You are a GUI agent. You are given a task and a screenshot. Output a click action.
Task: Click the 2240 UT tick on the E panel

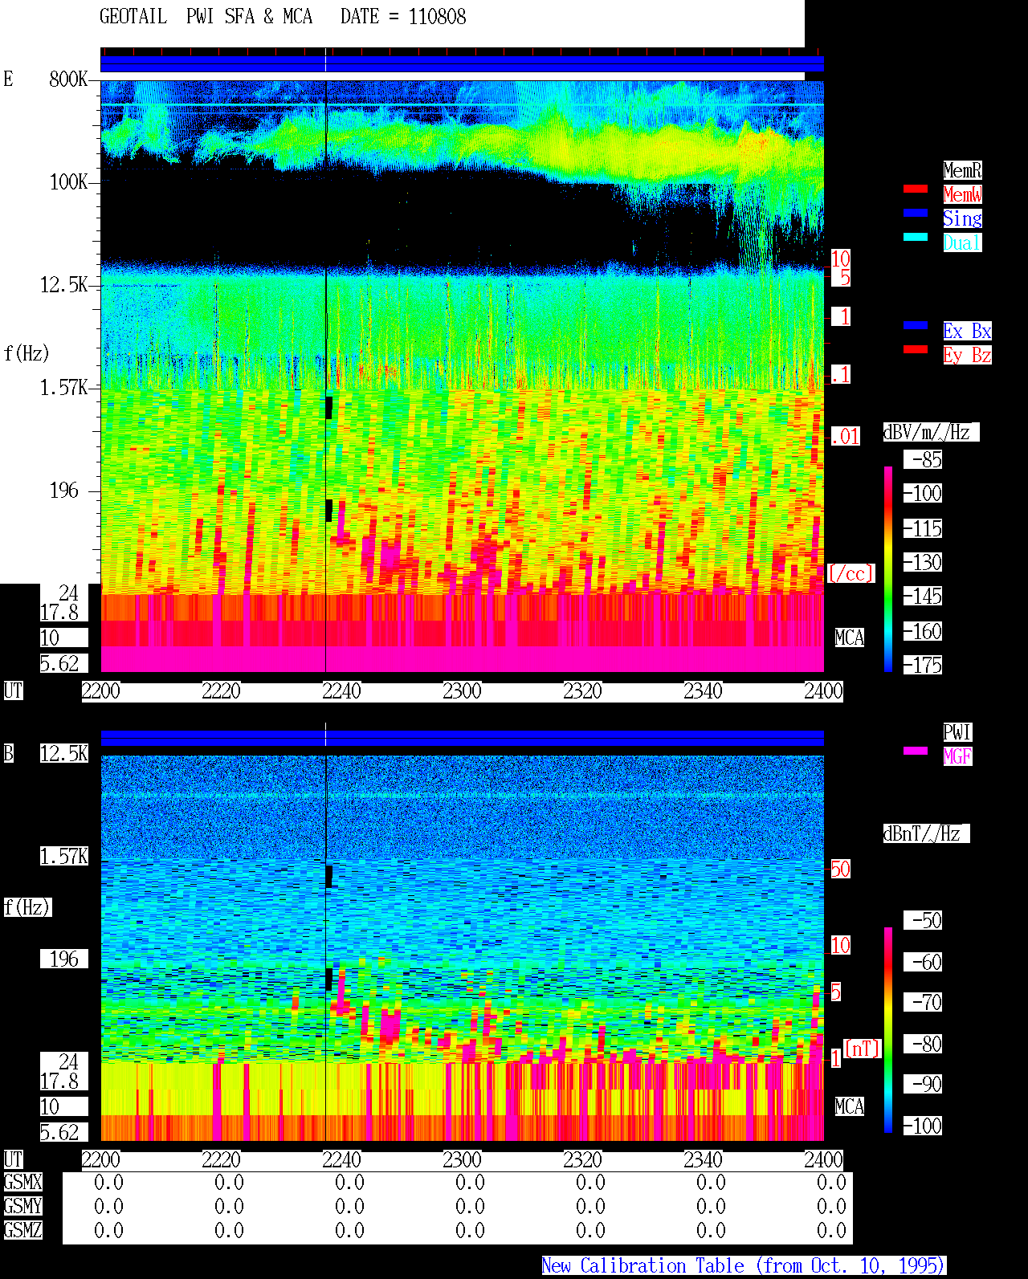341,691
